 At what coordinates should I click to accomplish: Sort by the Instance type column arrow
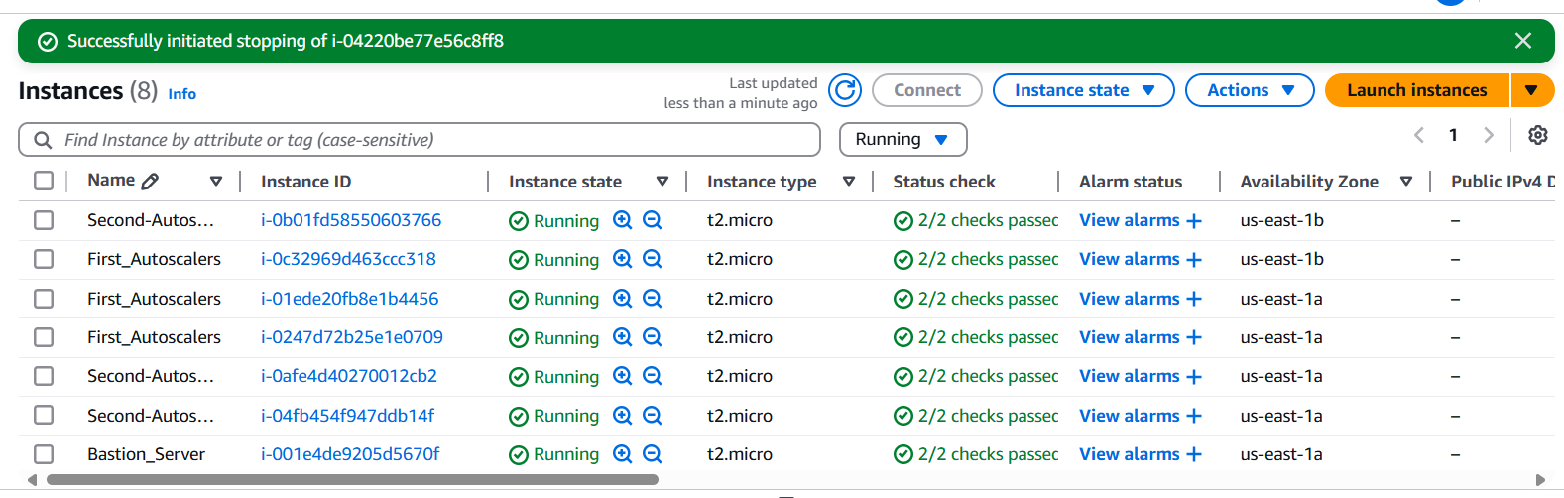pyautogui.click(x=849, y=182)
